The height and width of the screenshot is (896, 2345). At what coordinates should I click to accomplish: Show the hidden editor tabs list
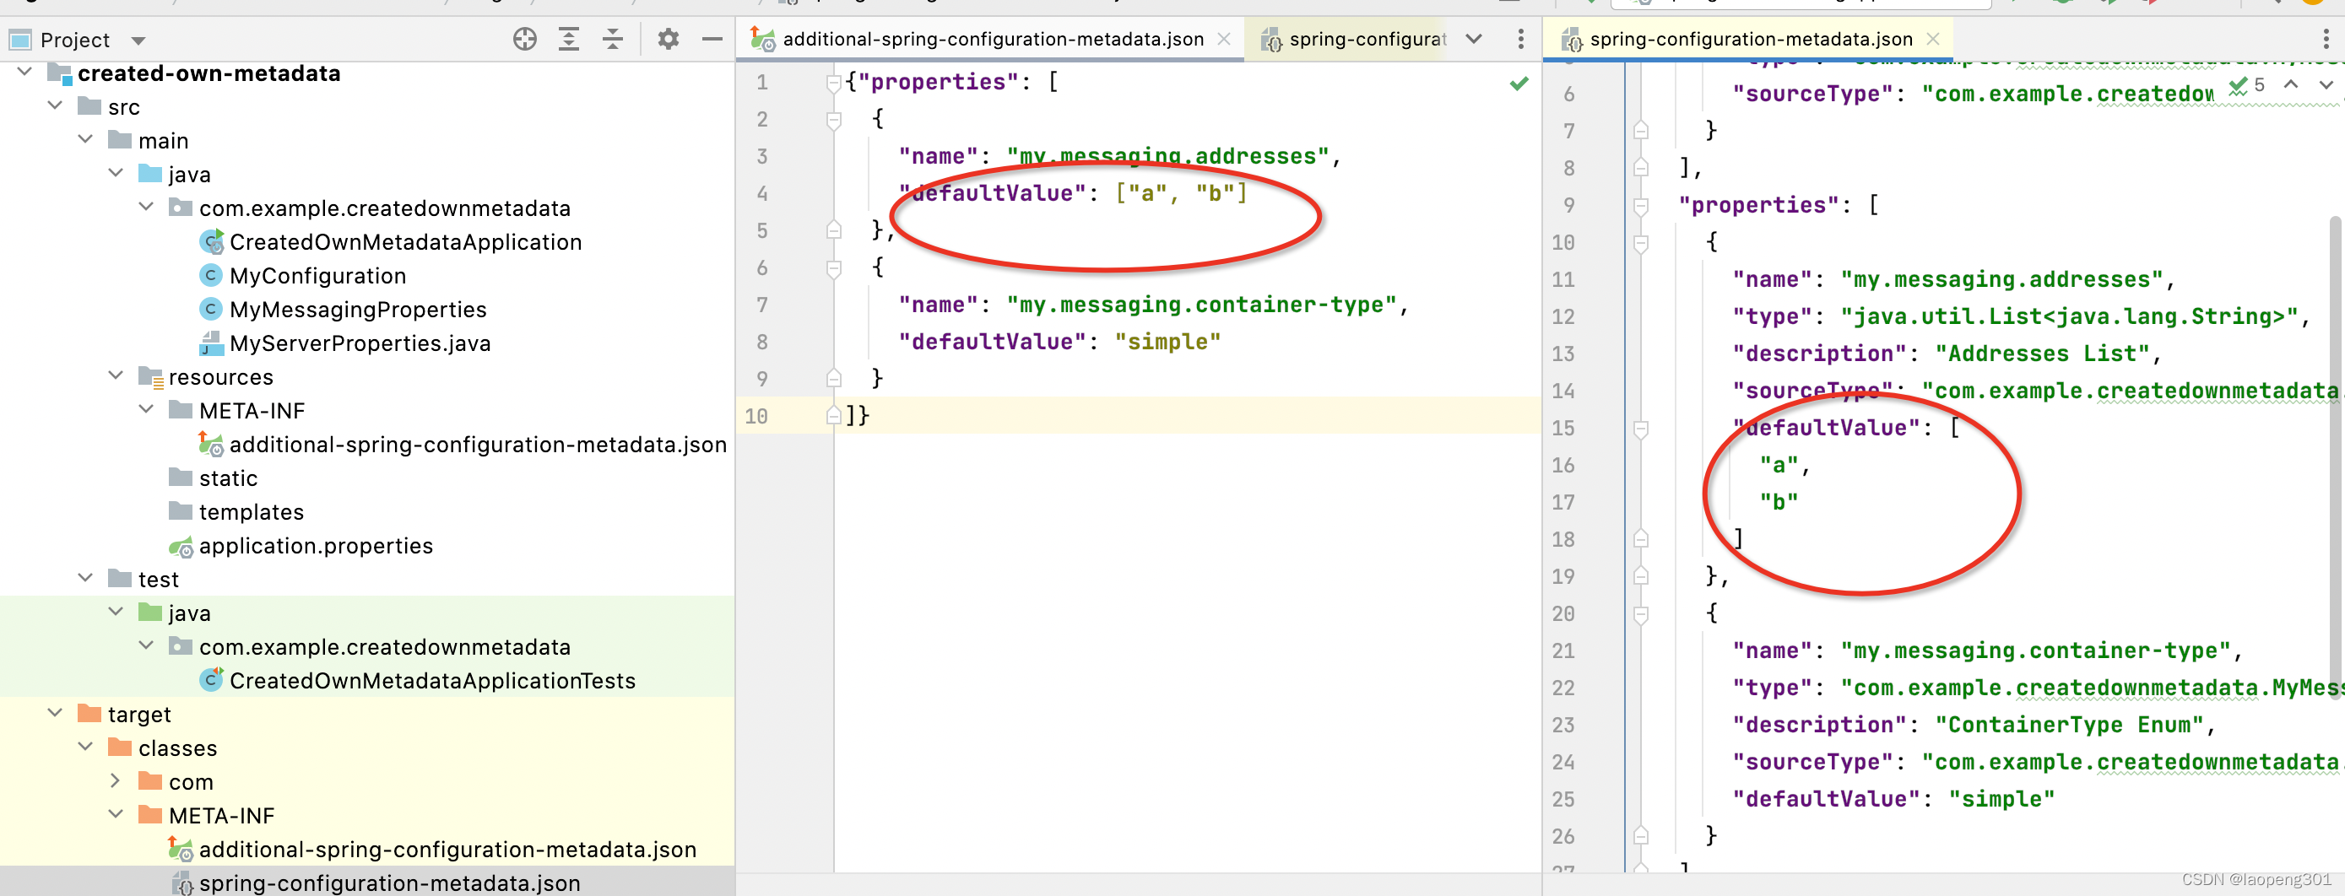(1474, 39)
